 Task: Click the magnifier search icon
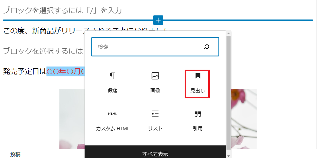pyautogui.click(x=207, y=47)
